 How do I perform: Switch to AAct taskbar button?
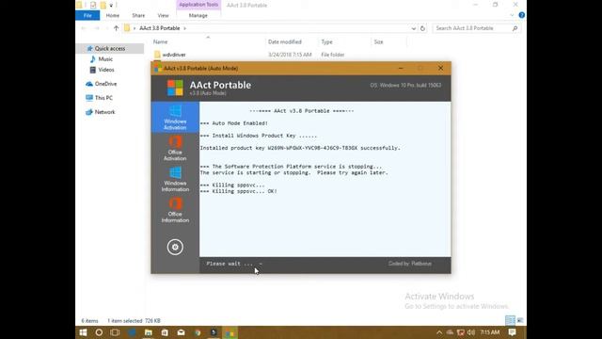(x=230, y=332)
